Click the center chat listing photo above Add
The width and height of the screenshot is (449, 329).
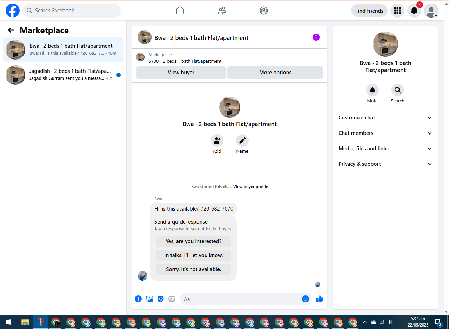coord(230,107)
